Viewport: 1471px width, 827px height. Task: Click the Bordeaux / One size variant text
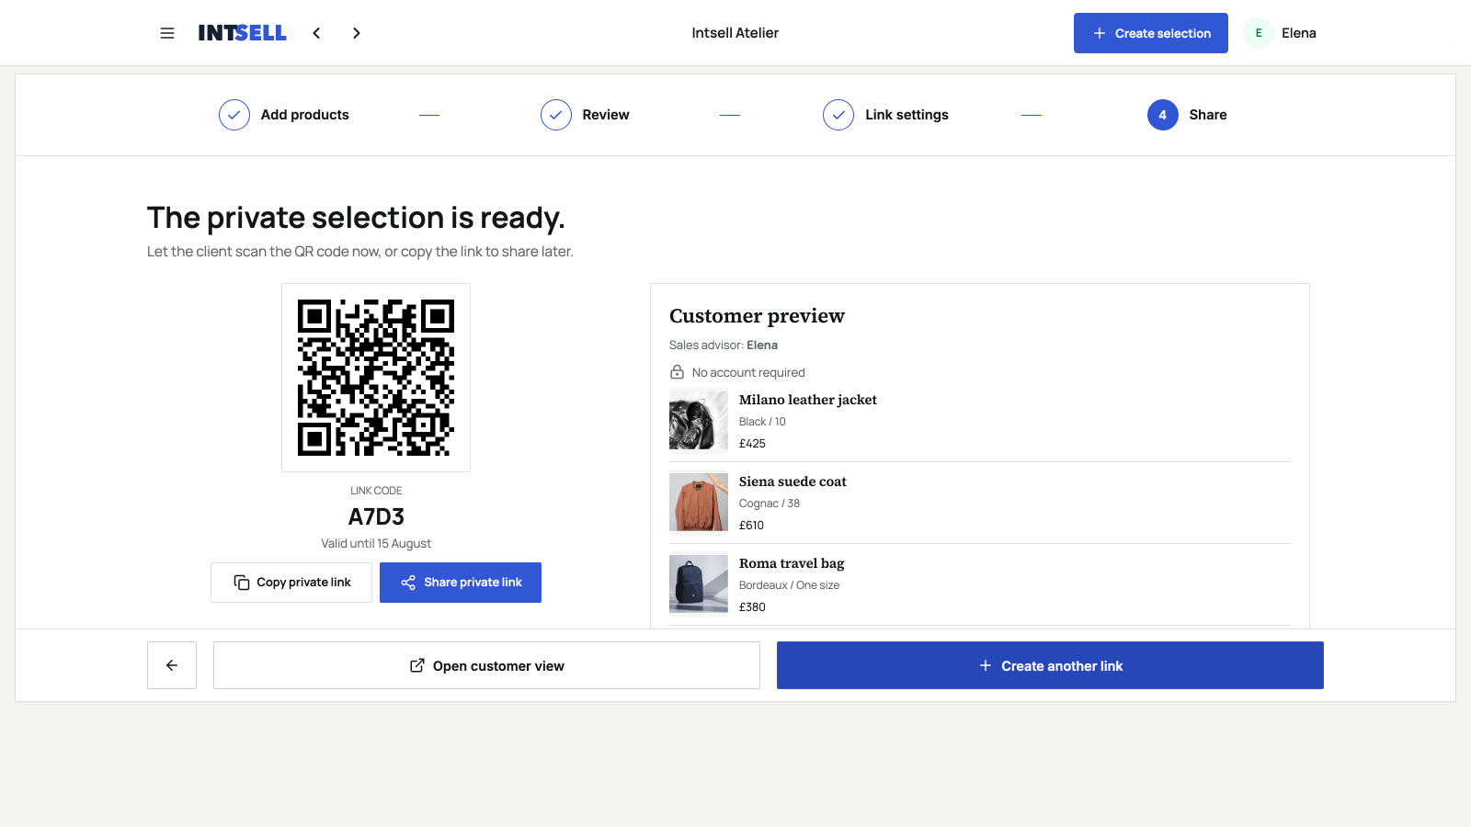point(789,585)
